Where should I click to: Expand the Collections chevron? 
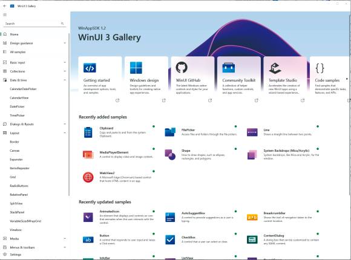(65, 71)
